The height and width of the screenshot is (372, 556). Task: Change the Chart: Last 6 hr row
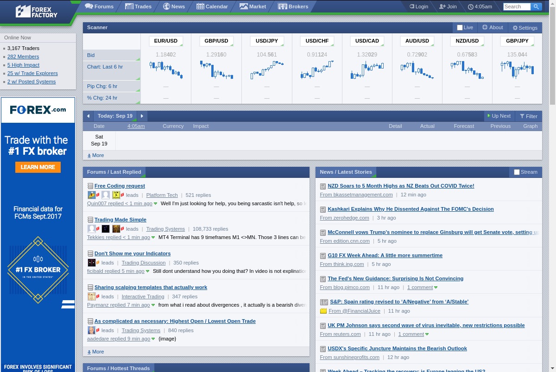[112, 70]
